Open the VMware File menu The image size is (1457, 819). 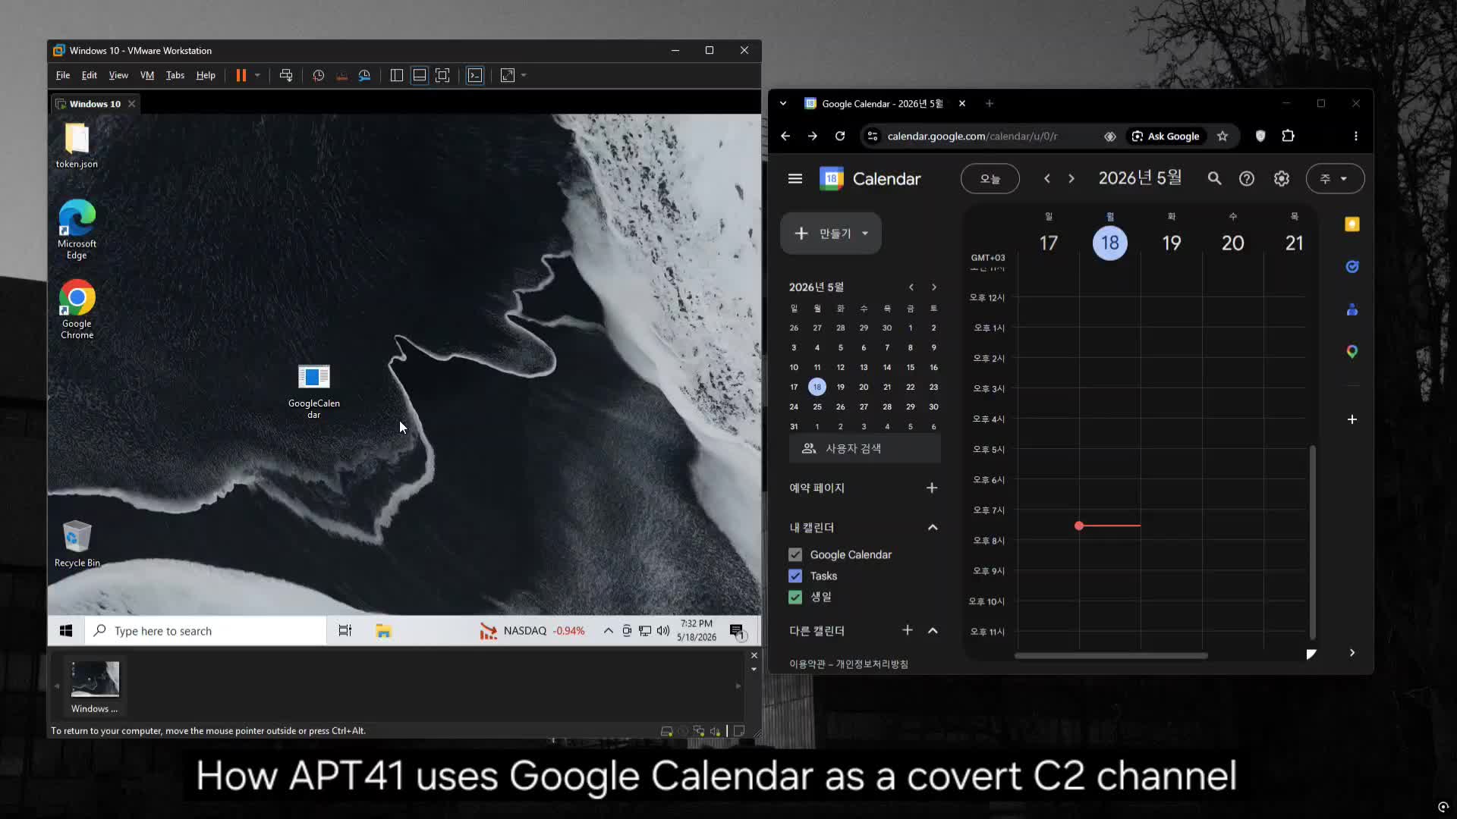click(x=63, y=75)
